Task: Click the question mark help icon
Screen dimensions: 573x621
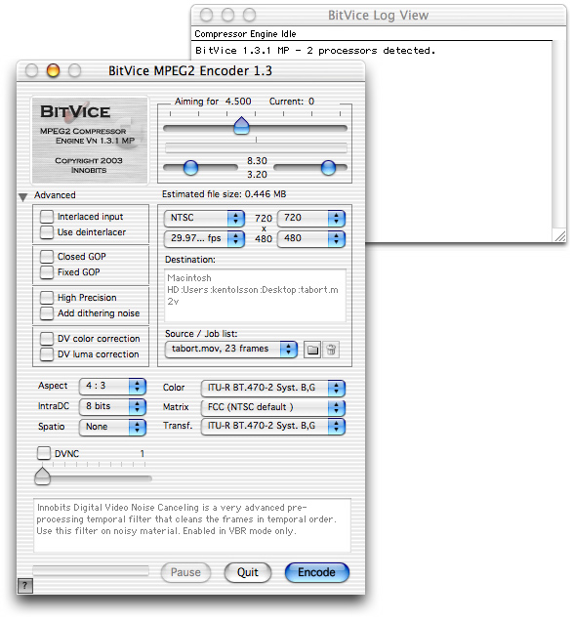Action: (25, 586)
